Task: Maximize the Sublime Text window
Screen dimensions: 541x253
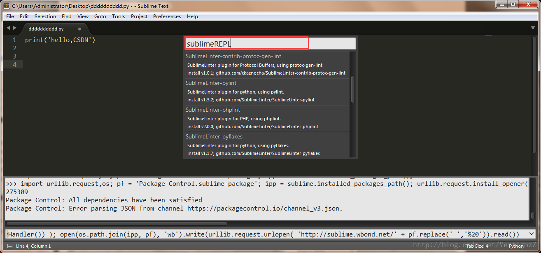Action: coord(513,5)
